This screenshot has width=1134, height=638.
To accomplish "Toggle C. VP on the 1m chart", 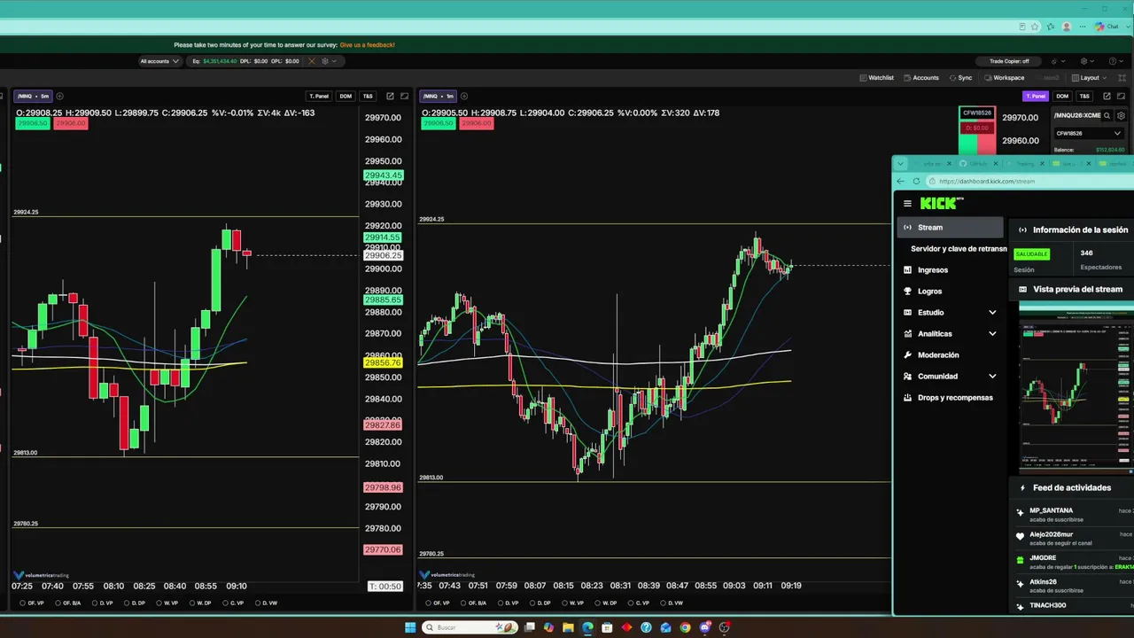I will (x=640, y=603).
